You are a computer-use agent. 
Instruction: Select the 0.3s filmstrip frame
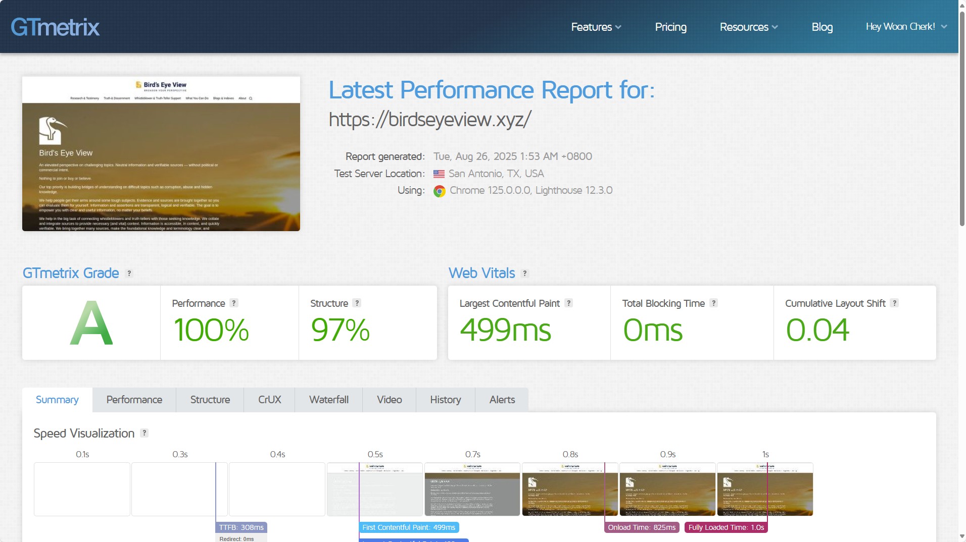(x=179, y=489)
